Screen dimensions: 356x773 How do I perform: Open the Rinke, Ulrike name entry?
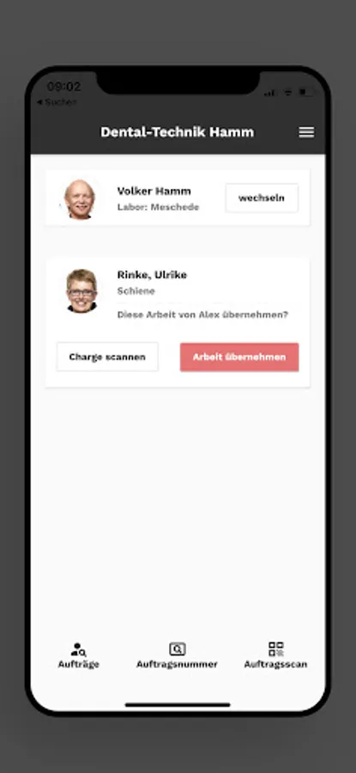152,275
